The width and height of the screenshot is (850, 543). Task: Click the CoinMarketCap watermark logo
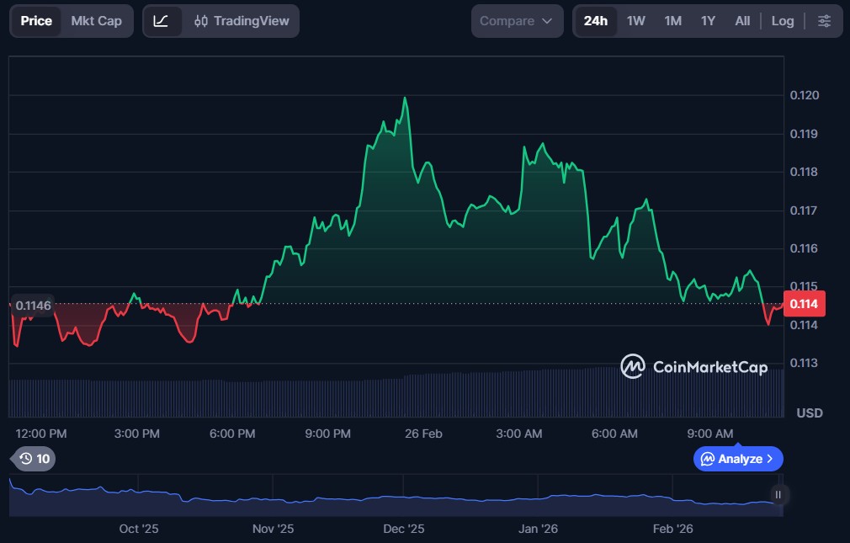pos(693,366)
